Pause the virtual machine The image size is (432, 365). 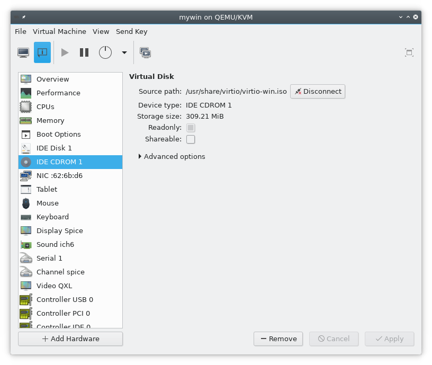coord(84,52)
